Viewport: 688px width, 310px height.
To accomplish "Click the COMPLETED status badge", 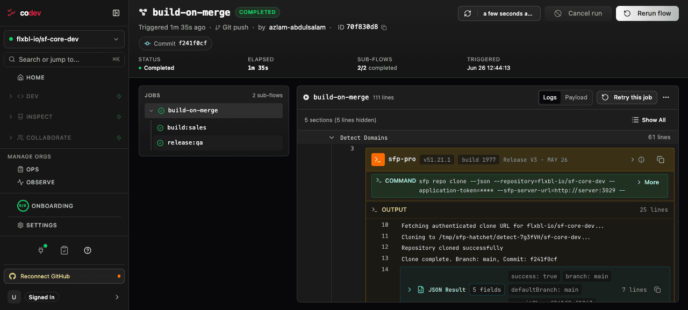I will pos(257,12).
